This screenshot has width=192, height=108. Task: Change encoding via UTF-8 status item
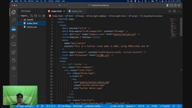(x=141, y=106)
